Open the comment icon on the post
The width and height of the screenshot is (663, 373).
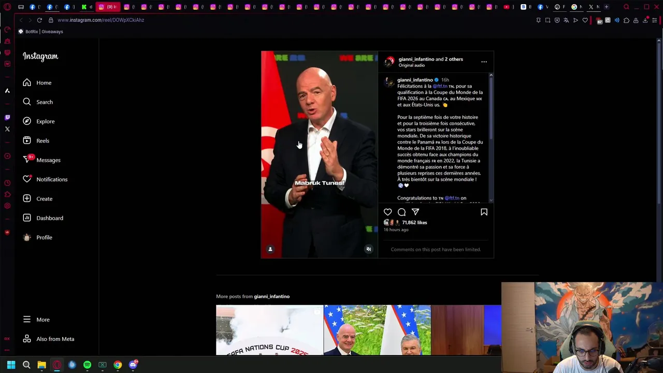click(x=401, y=212)
